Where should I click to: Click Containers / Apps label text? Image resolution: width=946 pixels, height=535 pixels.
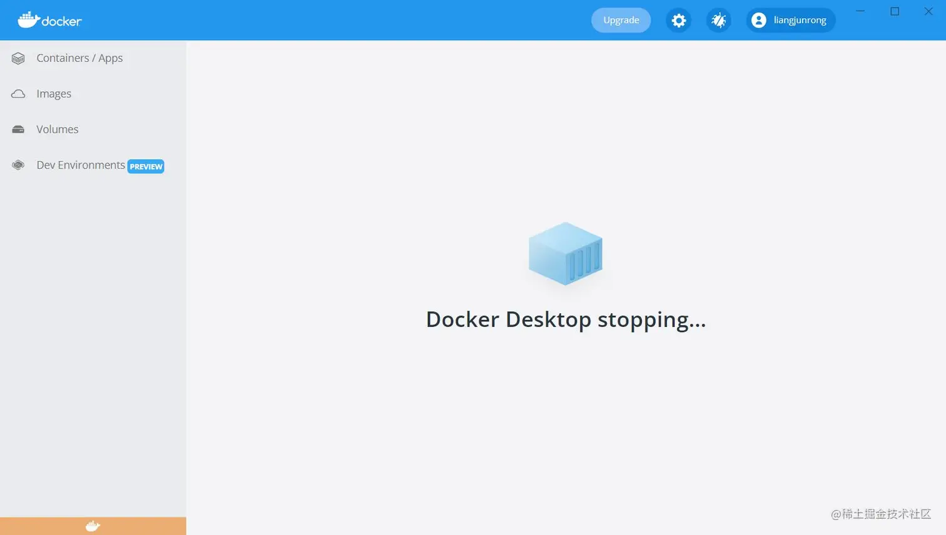click(x=79, y=57)
